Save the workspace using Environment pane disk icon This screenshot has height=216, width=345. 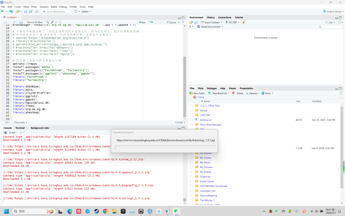(196, 22)
